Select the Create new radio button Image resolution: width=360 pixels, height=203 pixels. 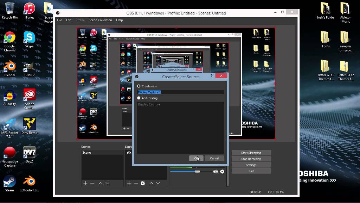[139, 86]
